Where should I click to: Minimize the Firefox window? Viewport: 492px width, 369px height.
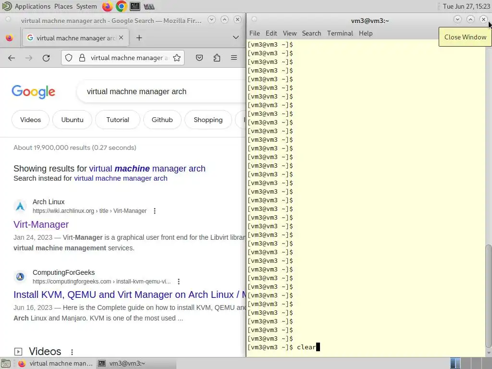click(211, 19)
